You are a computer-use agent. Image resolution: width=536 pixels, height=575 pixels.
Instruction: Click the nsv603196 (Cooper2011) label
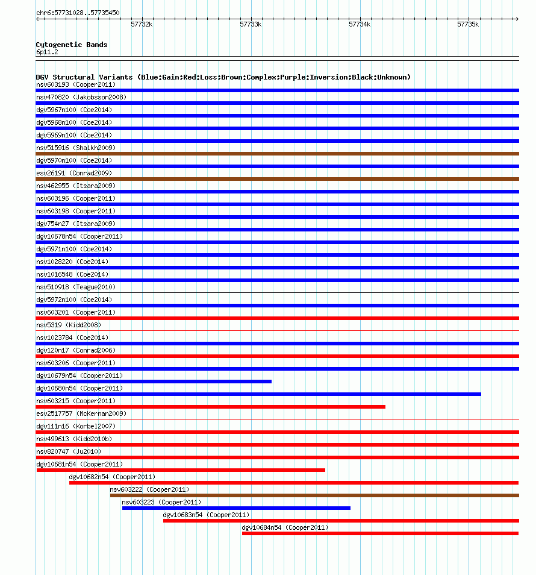[x=76, y=198]
